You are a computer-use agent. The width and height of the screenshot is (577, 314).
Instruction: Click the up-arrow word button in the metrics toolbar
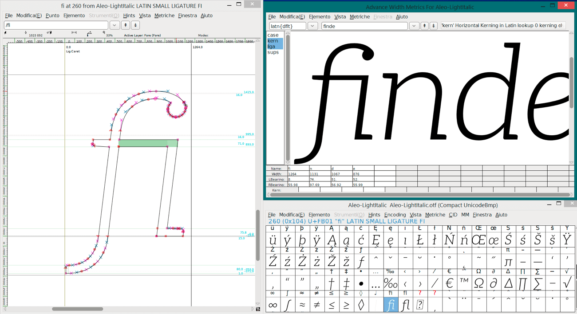[x=425, y=25]
